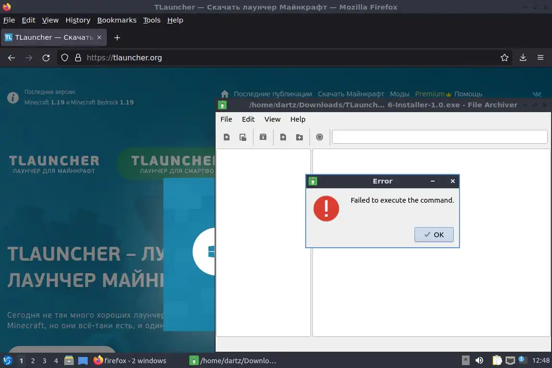Click TLauncher для Майнкрафт logo
The image size is (552, 368).
point(54,164)
